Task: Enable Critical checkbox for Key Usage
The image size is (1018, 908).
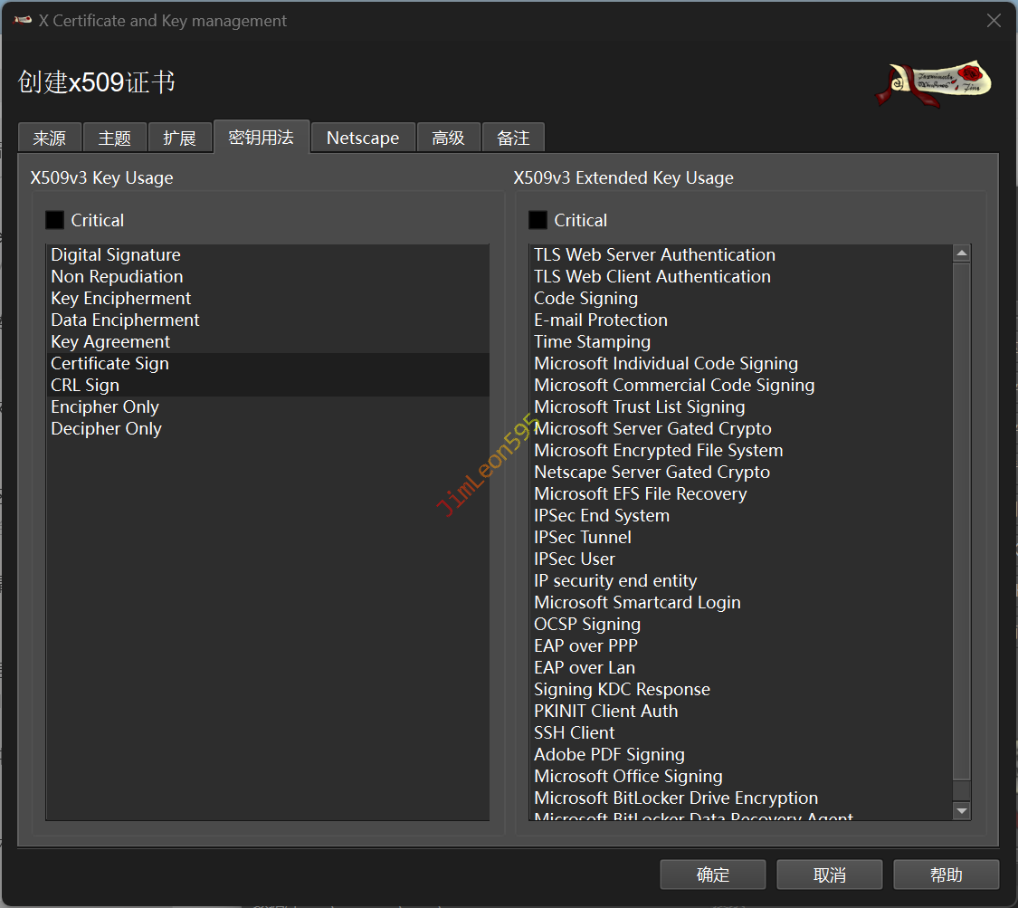Action: (55, 220)
